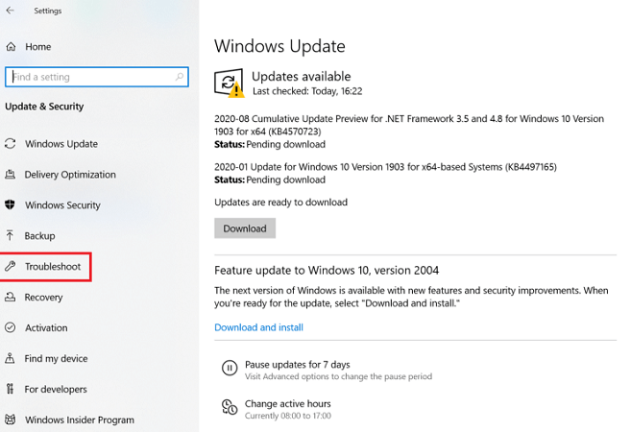Click the Windows Security shield icon
Screen dimensions: 631x432
[x=11, y=205]
